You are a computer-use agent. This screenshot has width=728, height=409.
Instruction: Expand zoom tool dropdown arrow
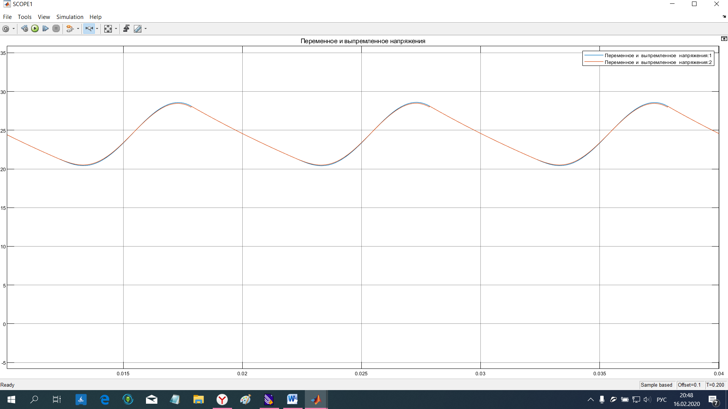(x=97, y=29)
